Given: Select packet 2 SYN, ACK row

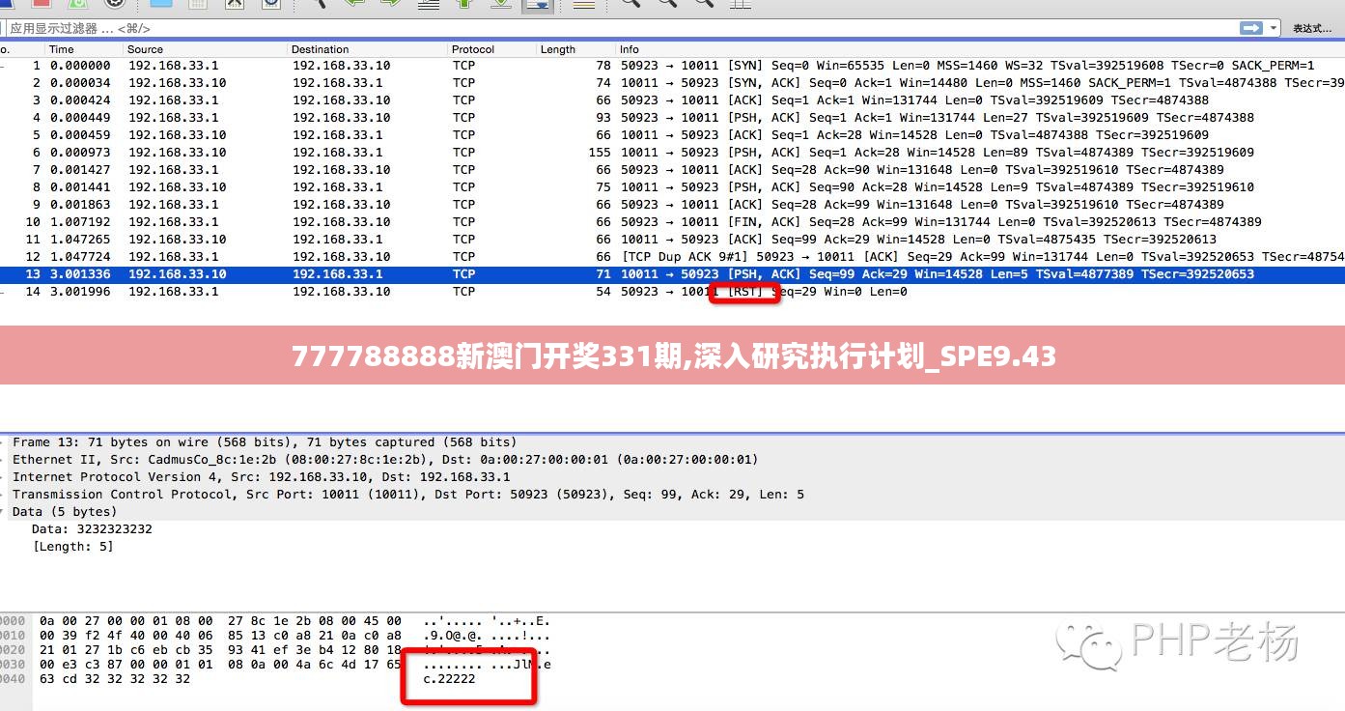Looking at the screenshot, I should 672,83.
